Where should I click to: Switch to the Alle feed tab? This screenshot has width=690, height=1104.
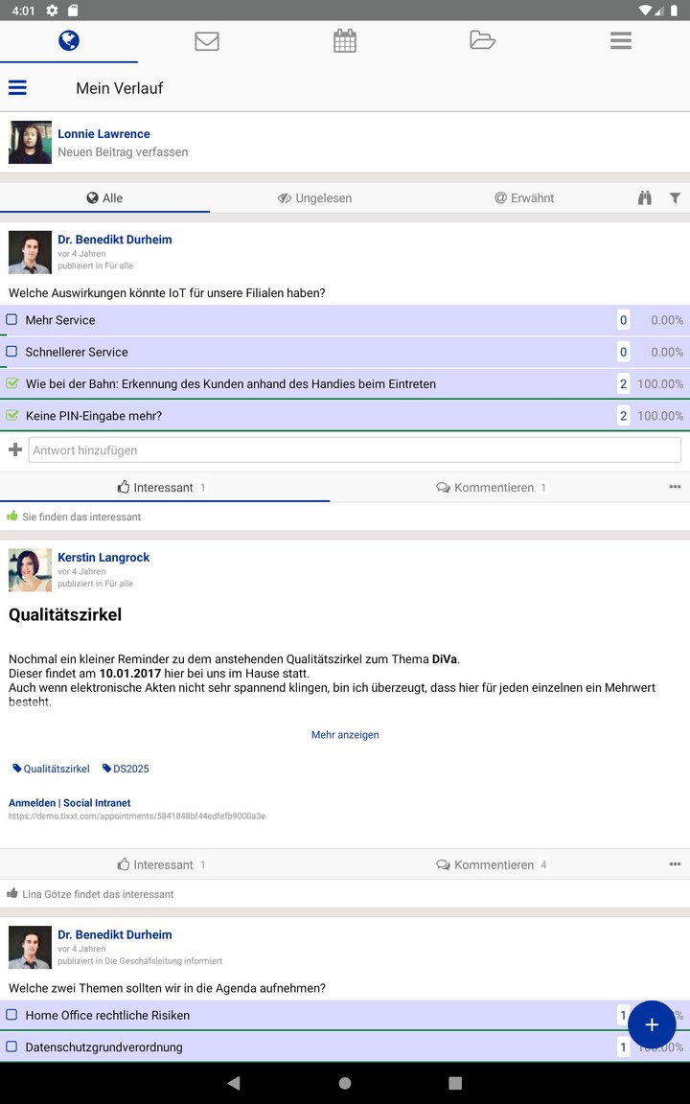pos(104,197)
